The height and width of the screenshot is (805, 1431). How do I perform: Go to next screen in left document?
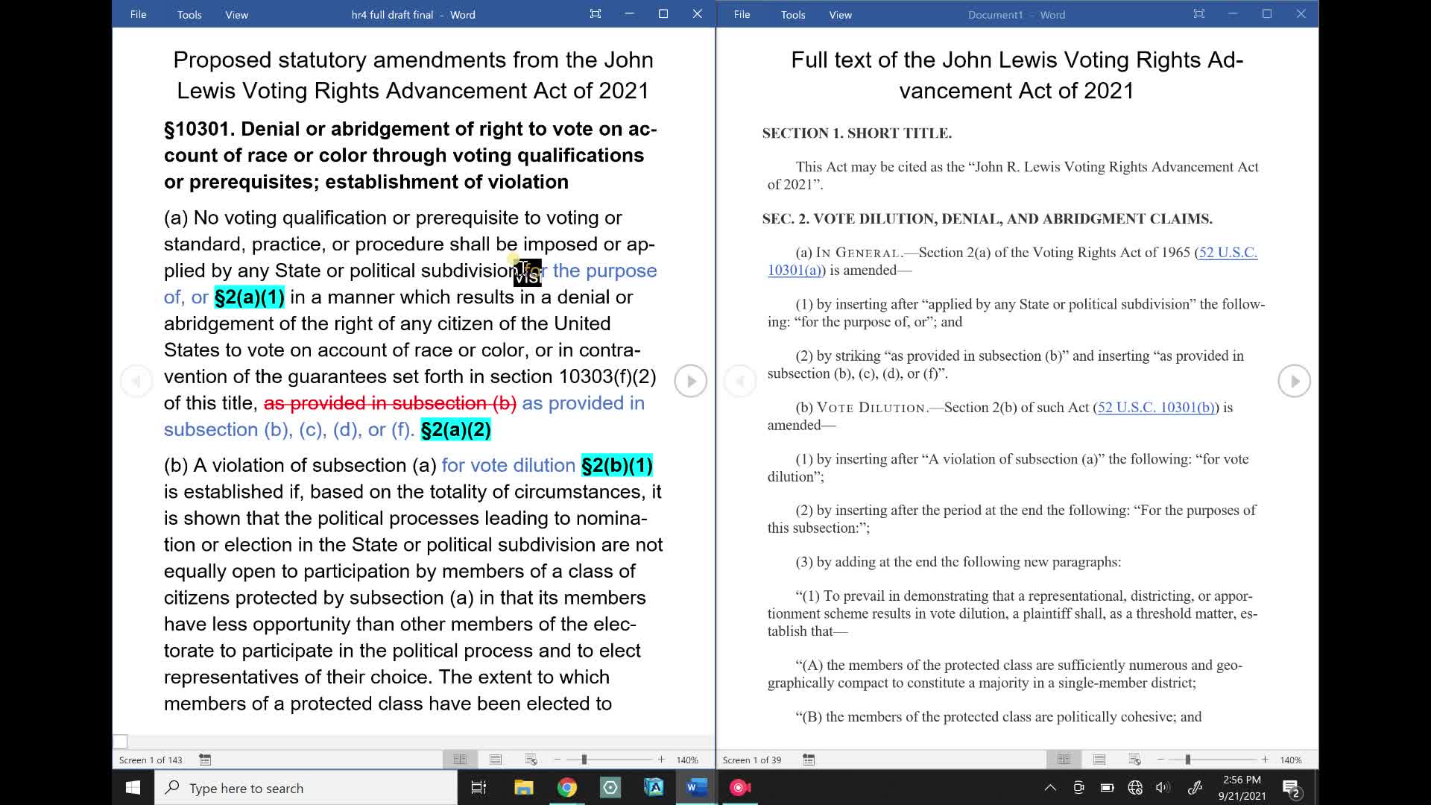coord(690,381)
